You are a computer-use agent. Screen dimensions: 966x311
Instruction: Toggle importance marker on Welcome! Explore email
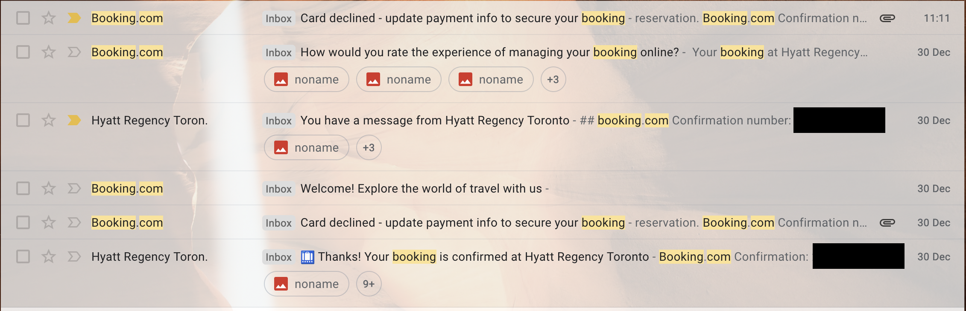tap(74, 188)
